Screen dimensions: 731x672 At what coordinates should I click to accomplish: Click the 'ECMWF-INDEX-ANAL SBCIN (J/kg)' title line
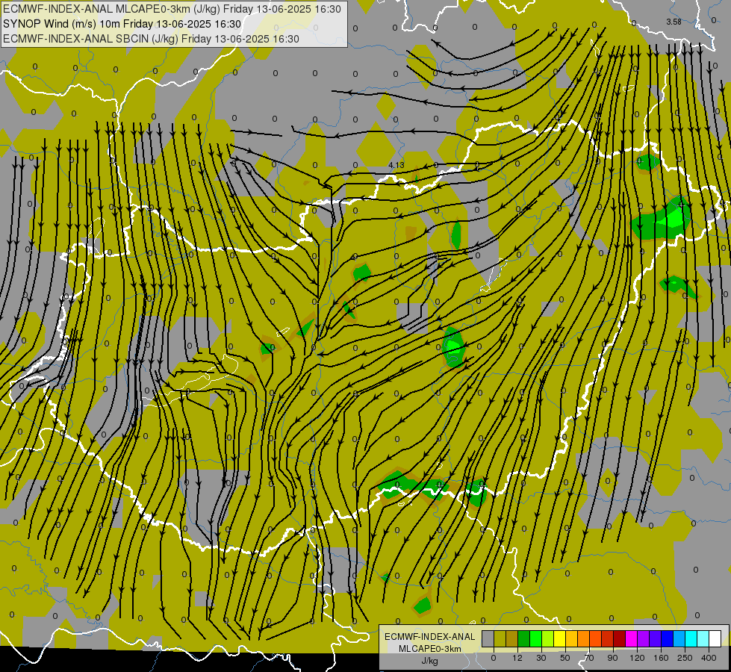(151, 39)
